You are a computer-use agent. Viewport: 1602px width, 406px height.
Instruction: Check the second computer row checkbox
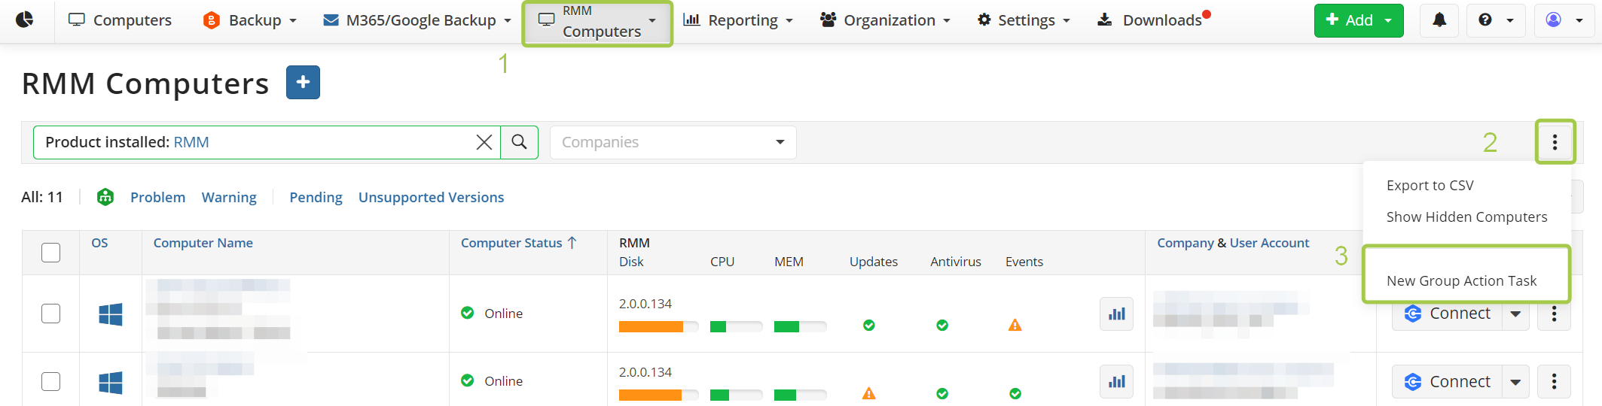pos(50,381)
